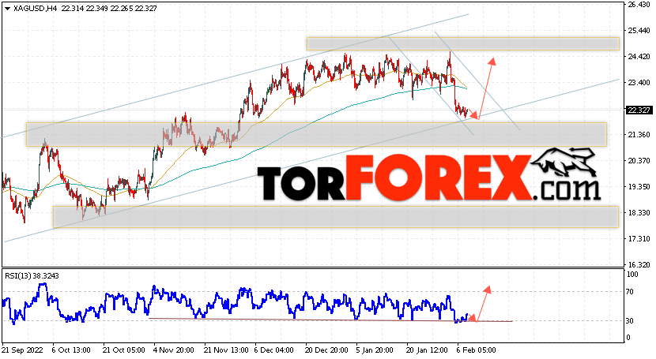Click the RSI scale 30 level label

(630, 320)
